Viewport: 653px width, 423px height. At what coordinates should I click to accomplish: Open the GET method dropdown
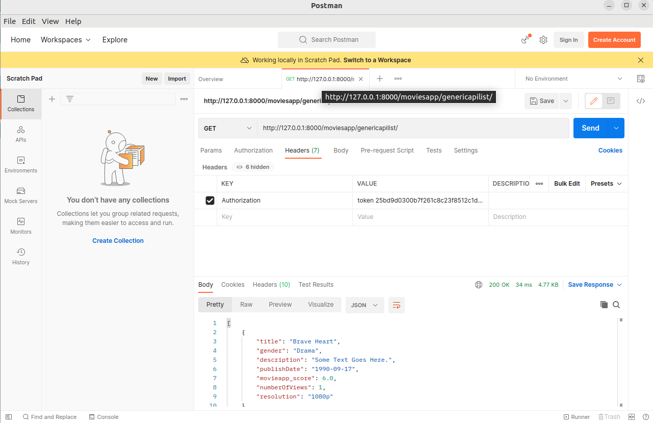pyautogui.click(x=227, y=128)
